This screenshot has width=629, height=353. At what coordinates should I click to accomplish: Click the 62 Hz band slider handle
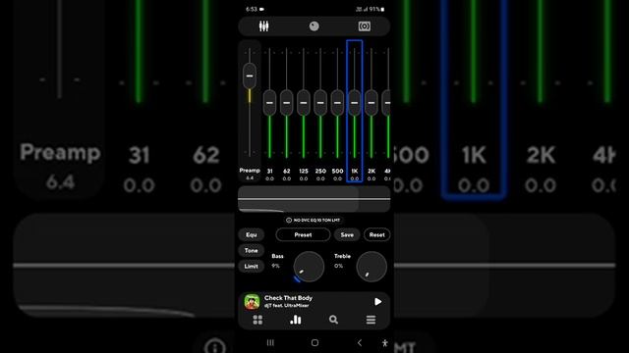(286, 103)
